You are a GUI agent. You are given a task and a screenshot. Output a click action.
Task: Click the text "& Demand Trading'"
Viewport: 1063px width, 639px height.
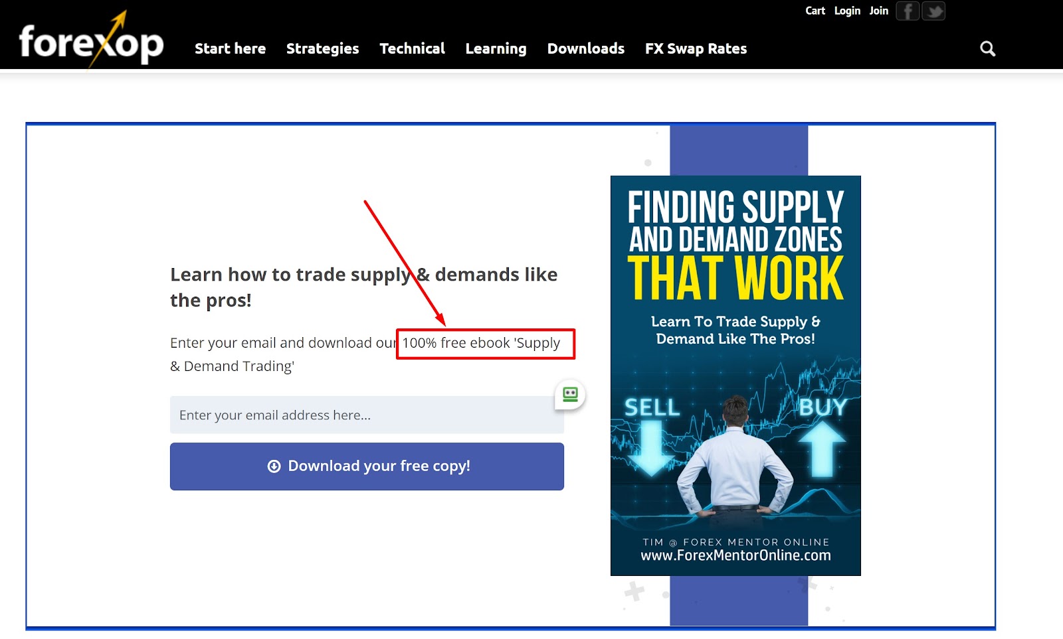[232, 366]
